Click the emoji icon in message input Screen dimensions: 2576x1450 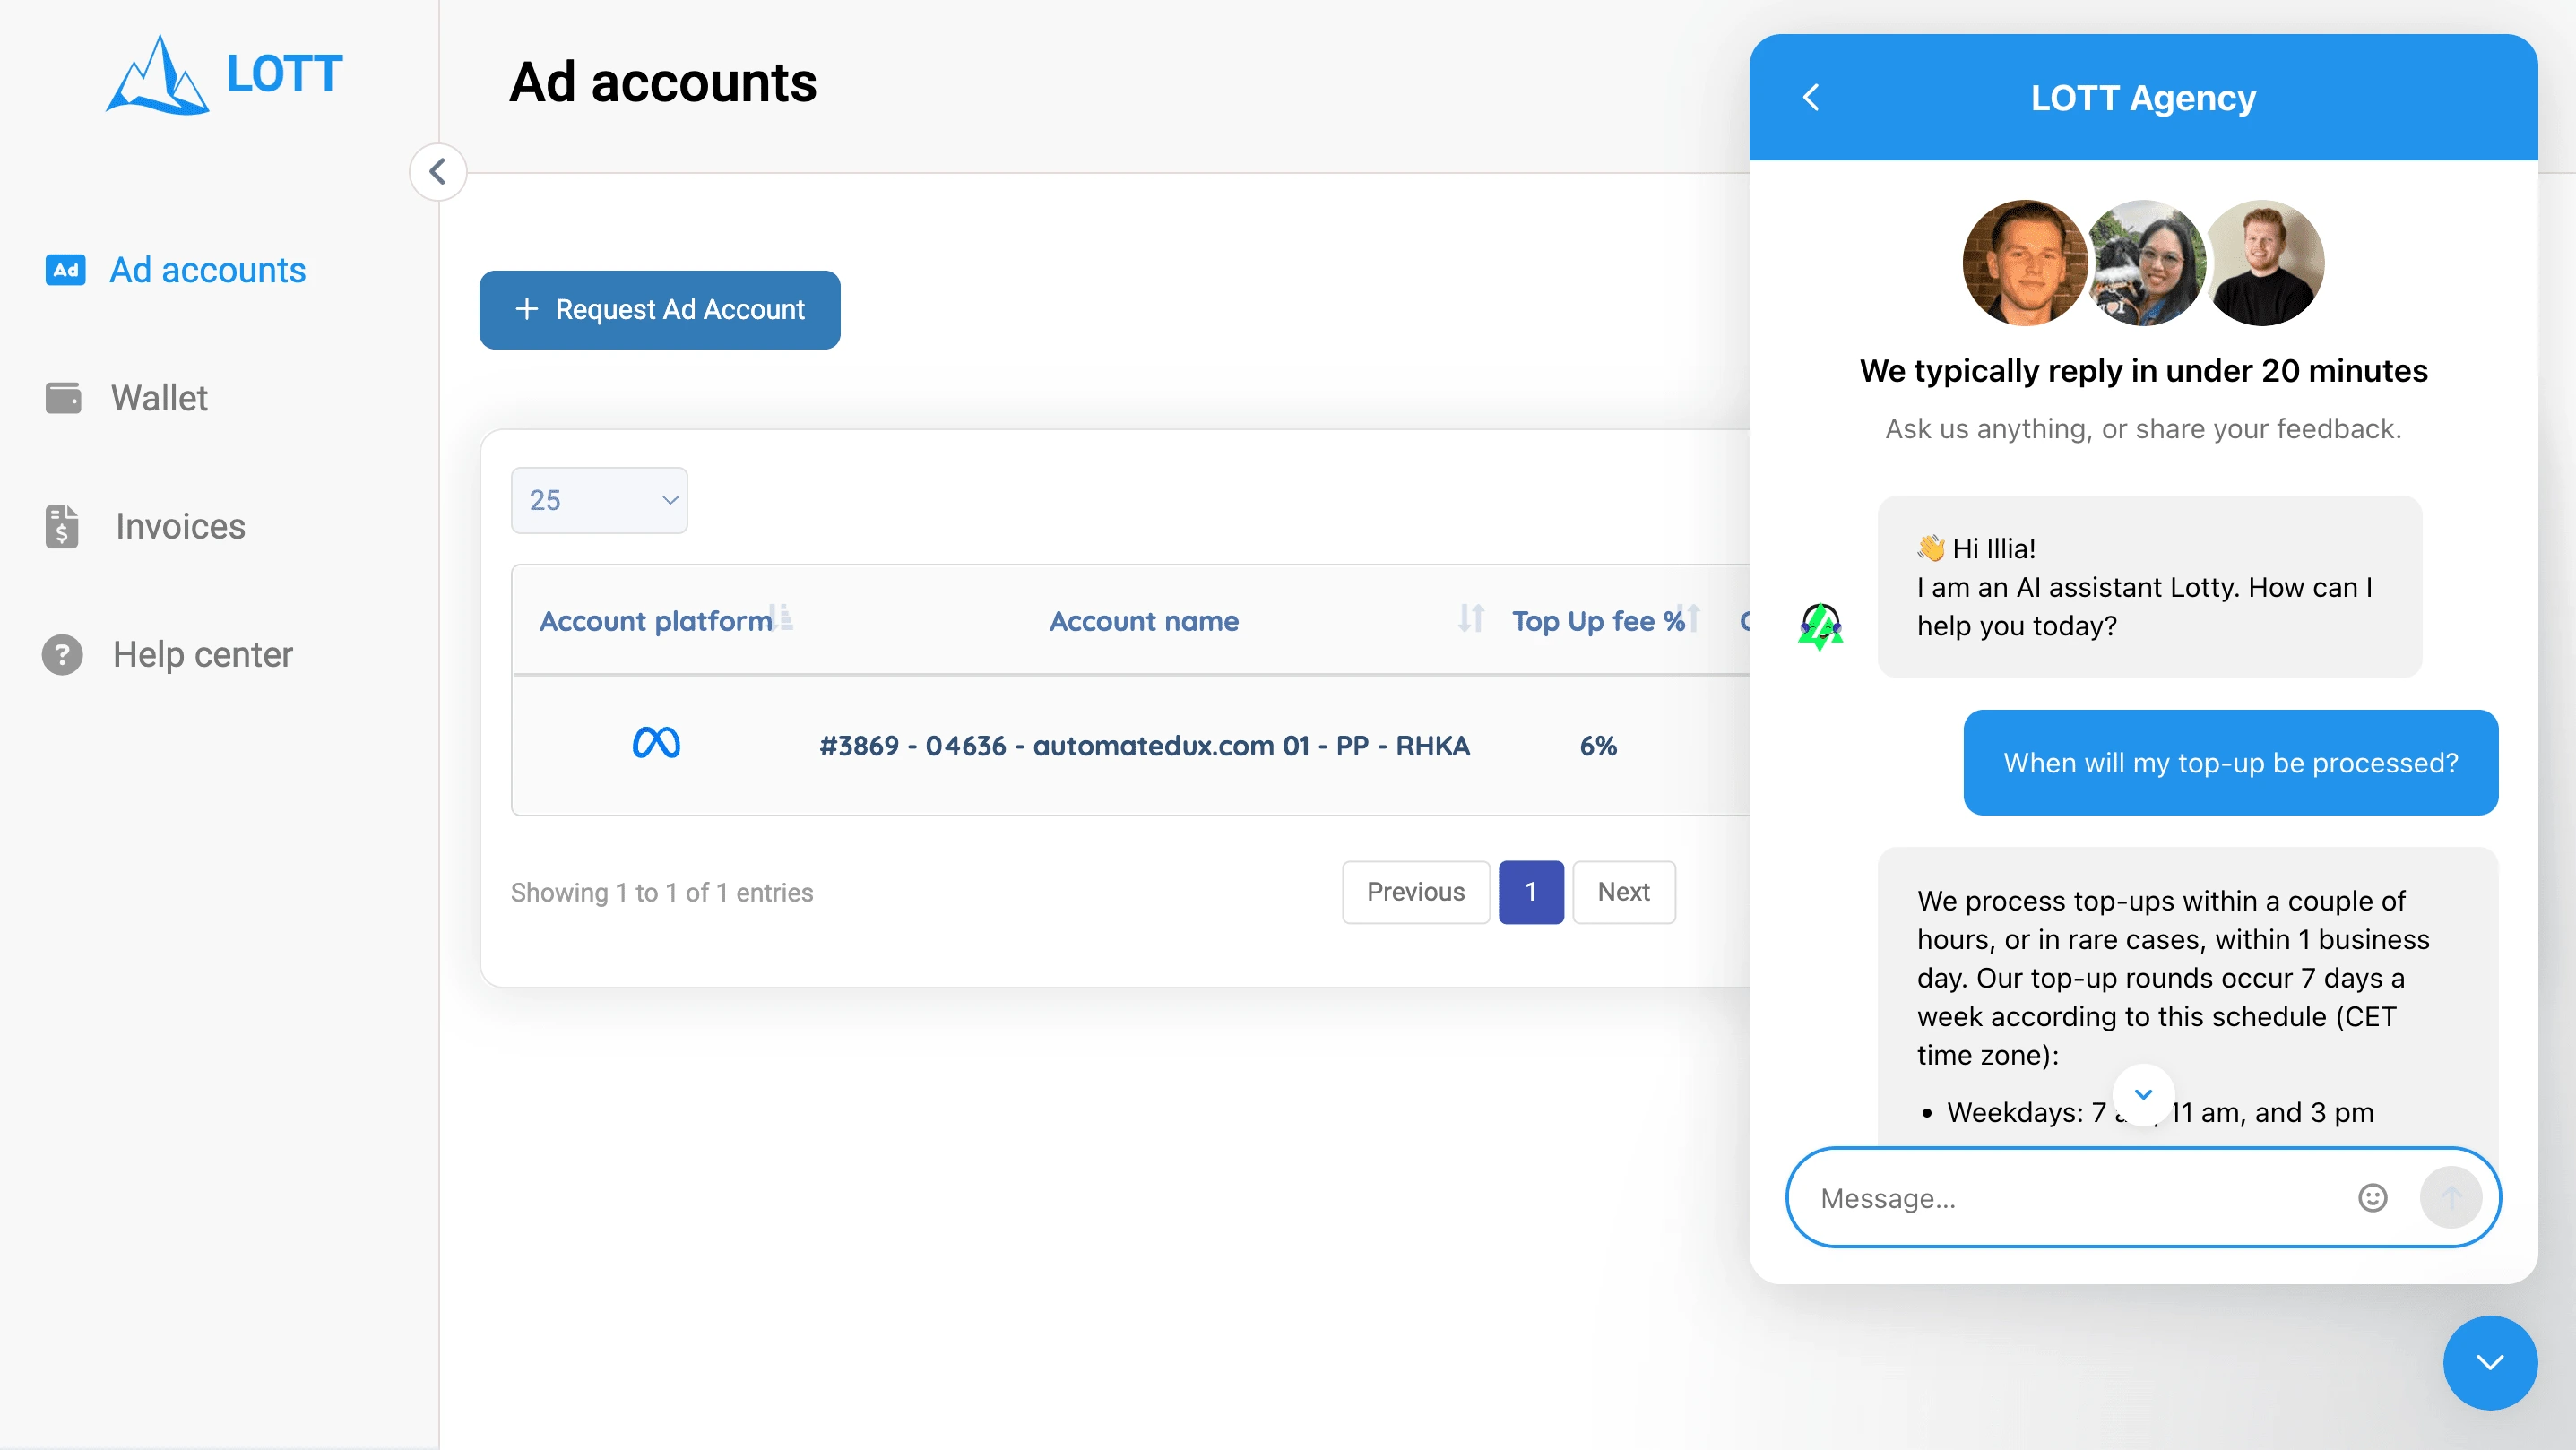2374,1197
